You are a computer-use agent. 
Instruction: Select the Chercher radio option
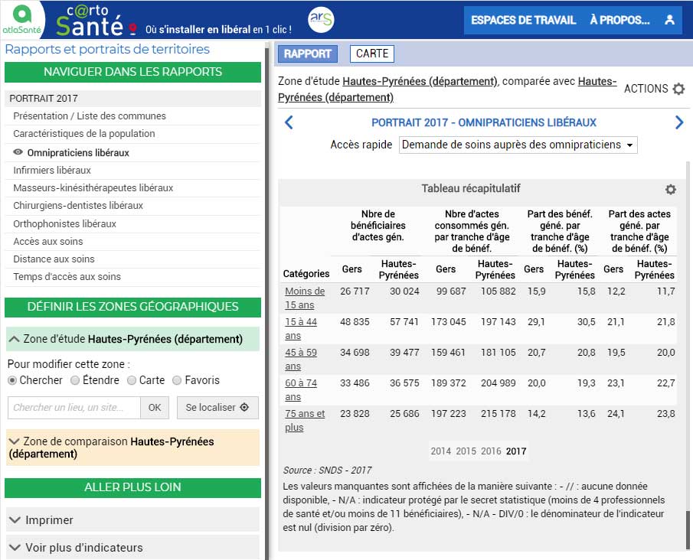[x=12, y=380]
